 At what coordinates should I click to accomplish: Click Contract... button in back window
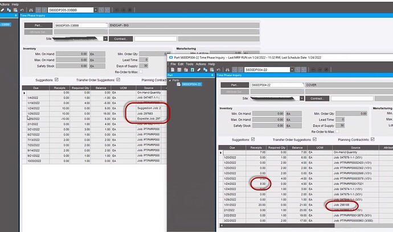pyautogui.click(x=121, y=39)
